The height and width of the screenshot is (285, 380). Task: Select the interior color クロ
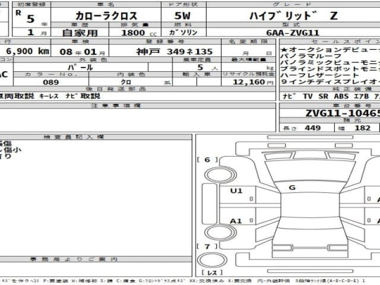(126, 83)
